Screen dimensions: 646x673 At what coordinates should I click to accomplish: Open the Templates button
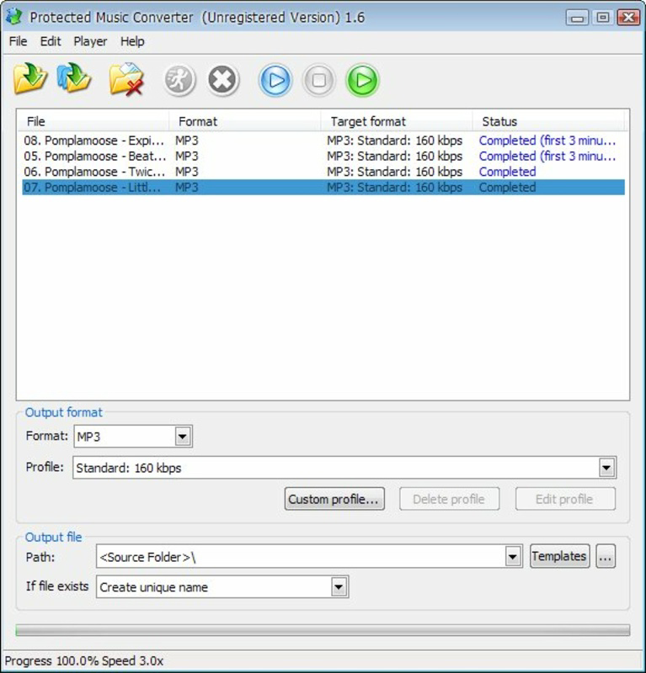coord(559,556)
